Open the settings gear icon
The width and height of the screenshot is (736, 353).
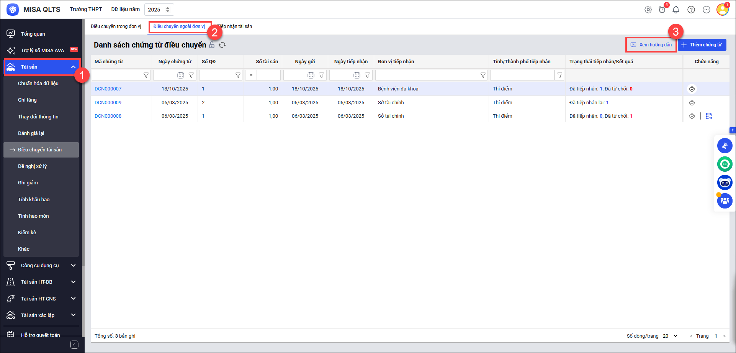(648, 10)
